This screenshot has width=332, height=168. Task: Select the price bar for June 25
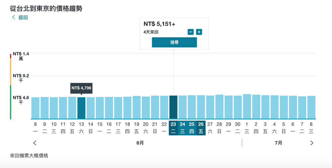[x=192, y=107]
